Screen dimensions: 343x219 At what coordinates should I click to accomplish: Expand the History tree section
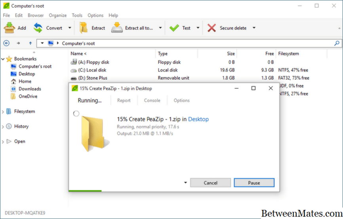[3, 126]
